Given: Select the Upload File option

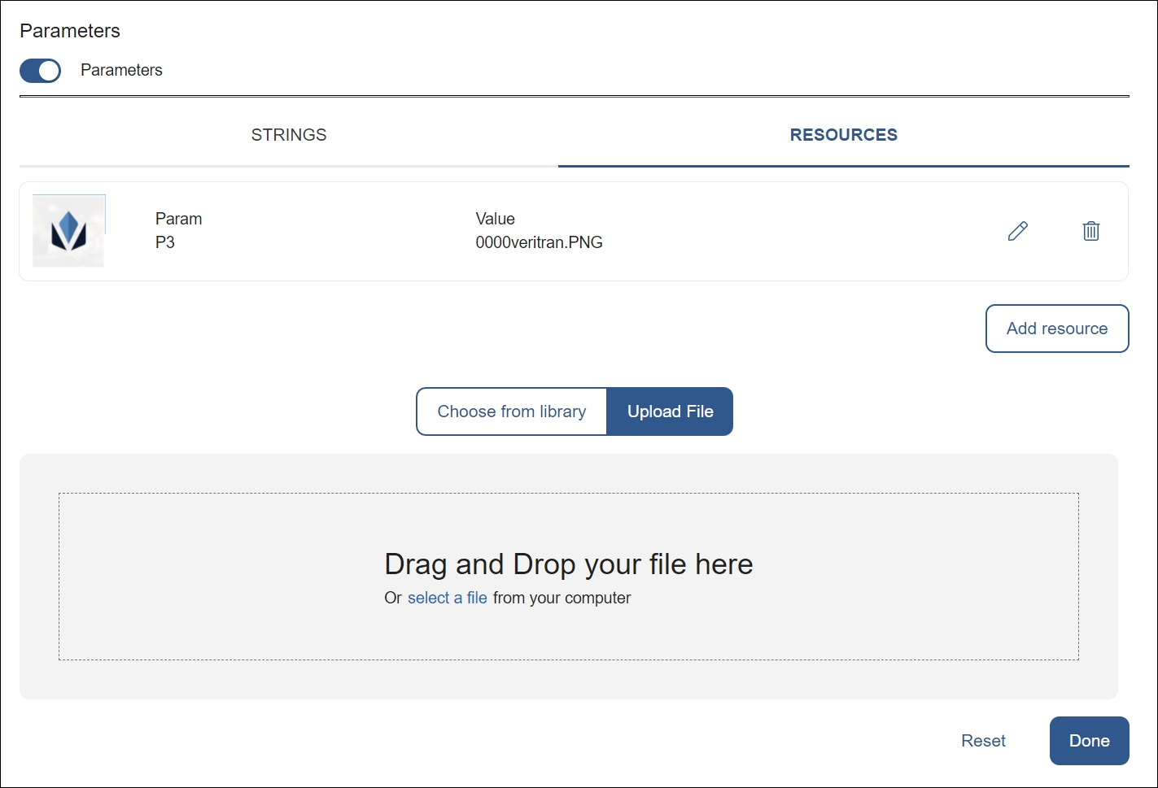Looking at the screenshot, I should (x=670, y=411).
